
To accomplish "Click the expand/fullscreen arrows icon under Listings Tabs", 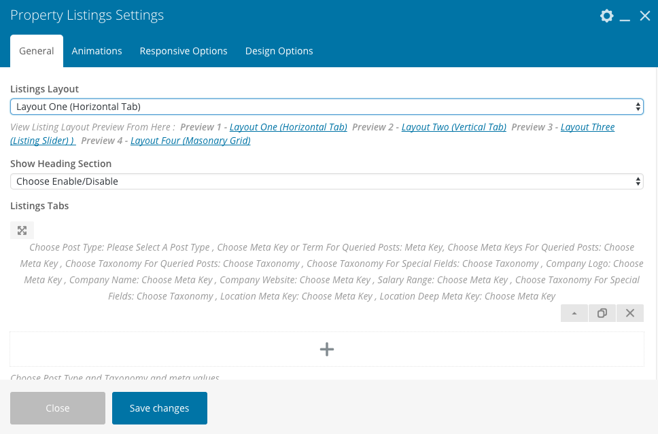I will 22,230.
